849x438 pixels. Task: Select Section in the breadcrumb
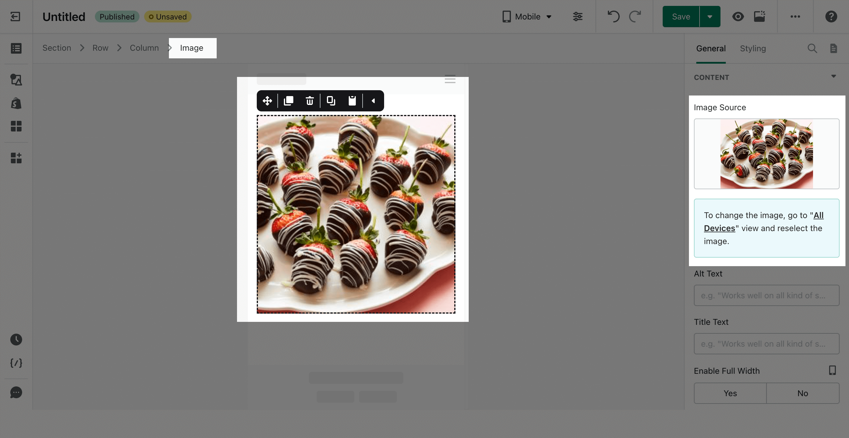point(57,48)
